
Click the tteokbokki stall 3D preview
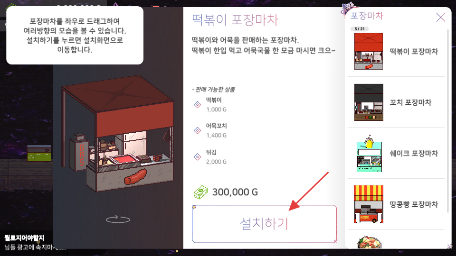[x=118, y=134]
